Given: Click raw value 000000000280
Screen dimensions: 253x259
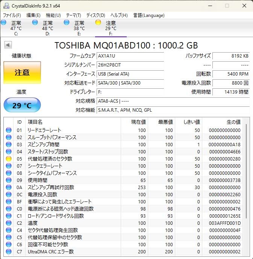Looking at the screenshot, I should (224, 159).
